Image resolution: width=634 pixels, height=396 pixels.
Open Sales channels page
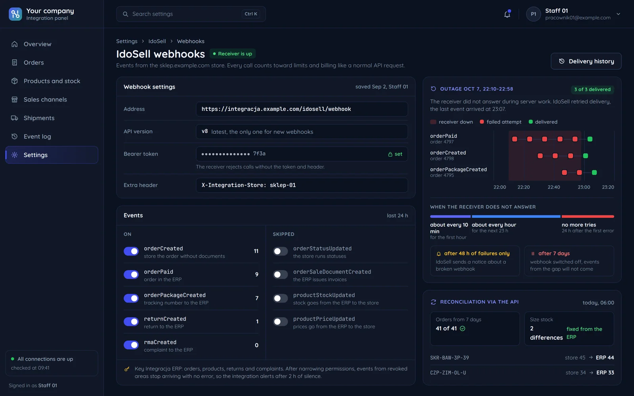click(52, 99)
